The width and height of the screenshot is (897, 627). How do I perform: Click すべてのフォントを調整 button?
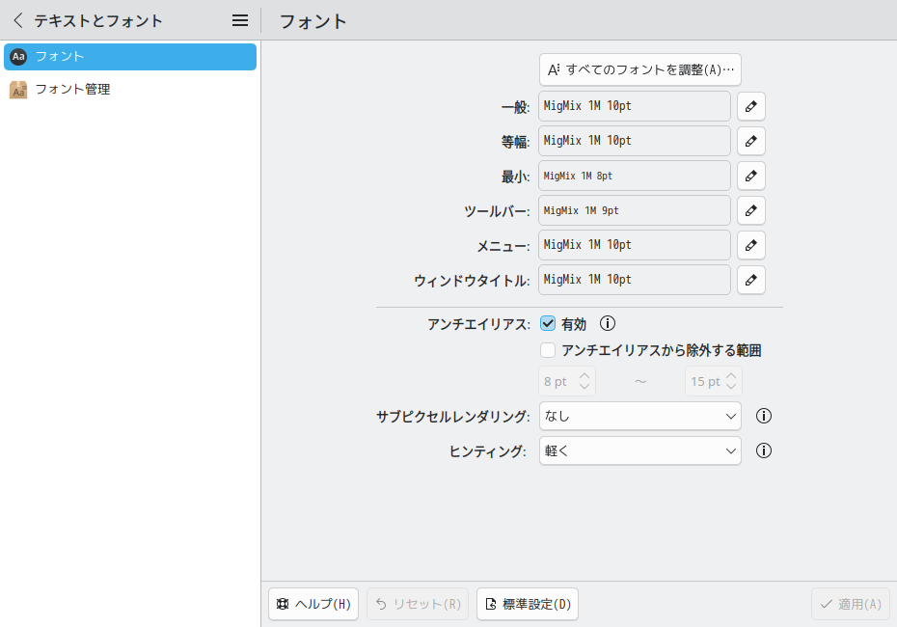(639, 69)
